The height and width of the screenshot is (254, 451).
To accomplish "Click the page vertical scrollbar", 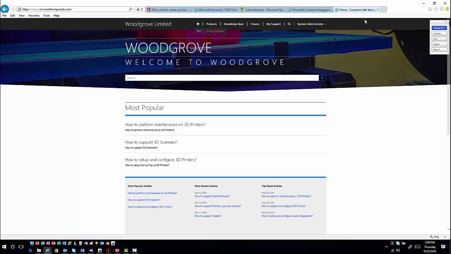I will pyautogui.click(x=449, y=125).
